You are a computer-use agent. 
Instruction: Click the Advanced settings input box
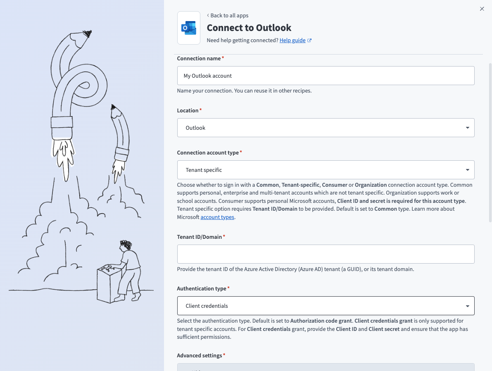point(326,369)
